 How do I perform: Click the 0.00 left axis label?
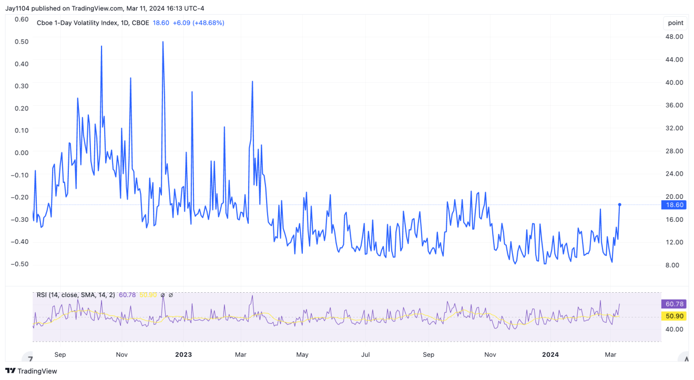[22, 152]
